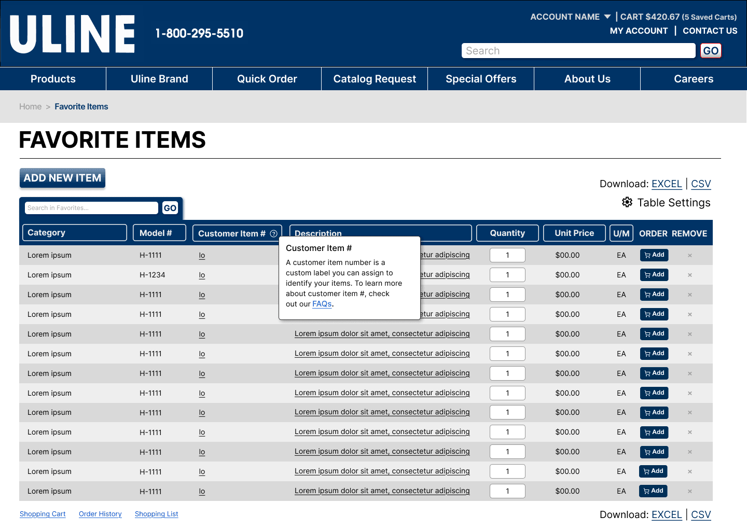
Task: Go to the Home breadcrumb
Action: tap(30, 107)
